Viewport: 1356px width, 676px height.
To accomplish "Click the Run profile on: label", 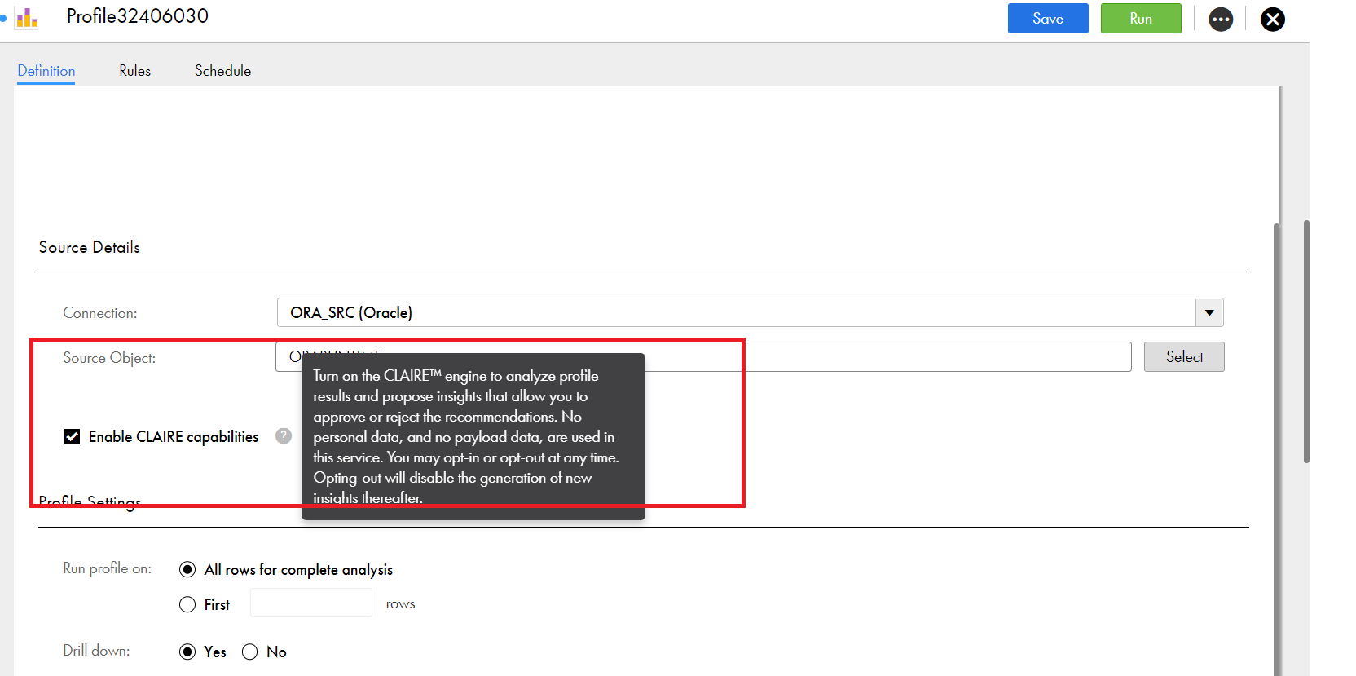I will point(107,568).
